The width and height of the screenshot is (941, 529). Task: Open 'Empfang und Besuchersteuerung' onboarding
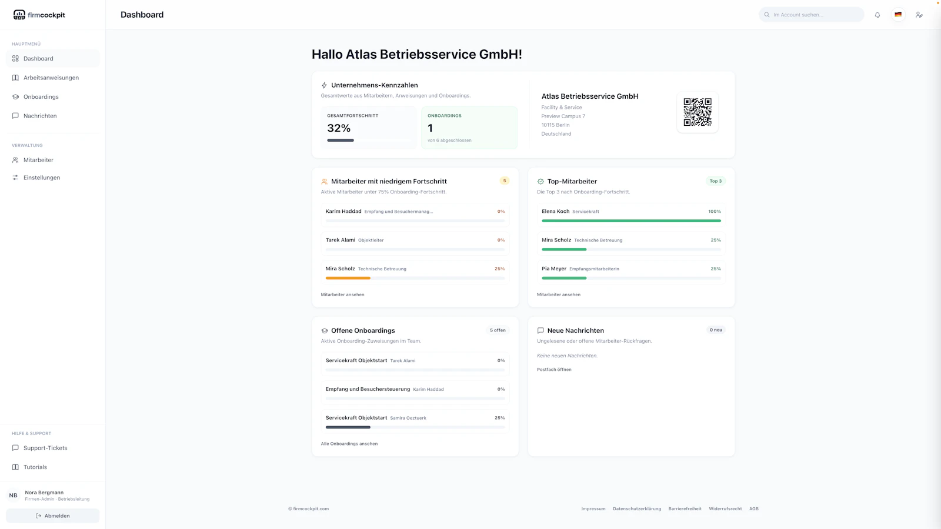(x=415, y=393)
